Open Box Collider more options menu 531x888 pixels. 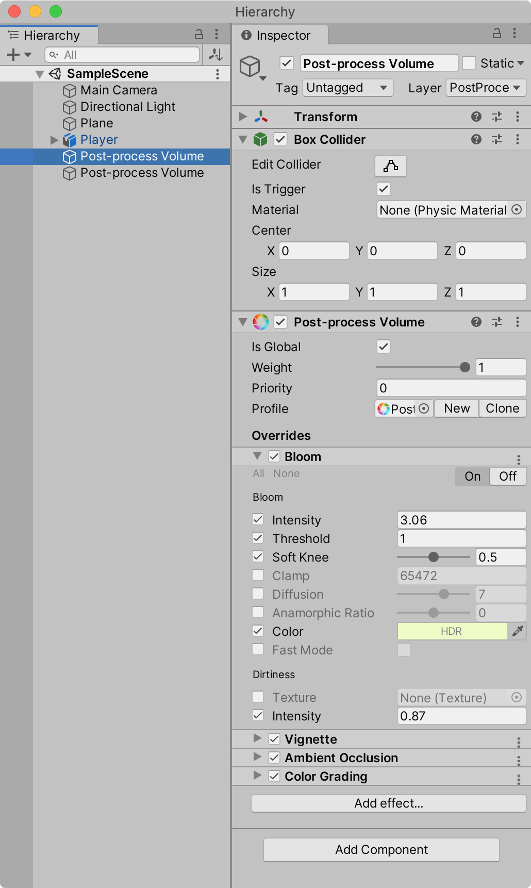point(518,139)
